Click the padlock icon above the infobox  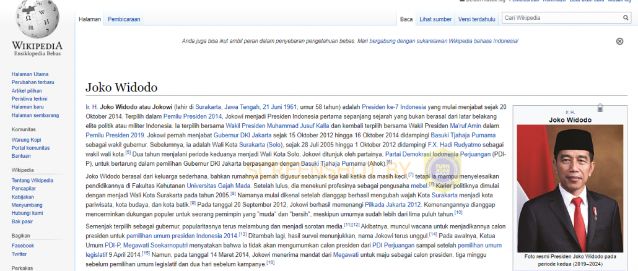click(x=600, y=108)
